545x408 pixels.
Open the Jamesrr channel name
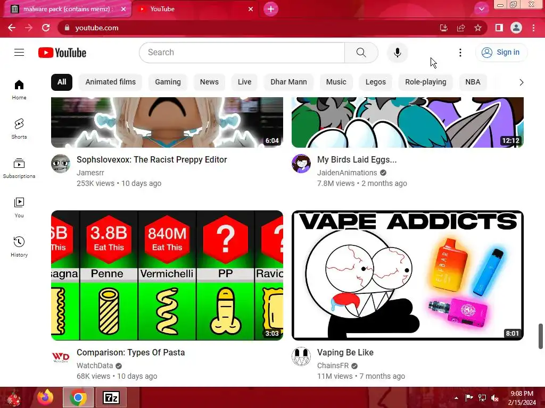tap(90, 173)
